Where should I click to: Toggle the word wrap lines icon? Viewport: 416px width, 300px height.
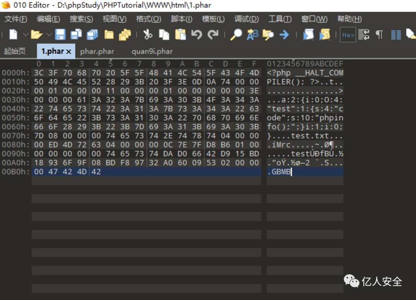[364, 35]
